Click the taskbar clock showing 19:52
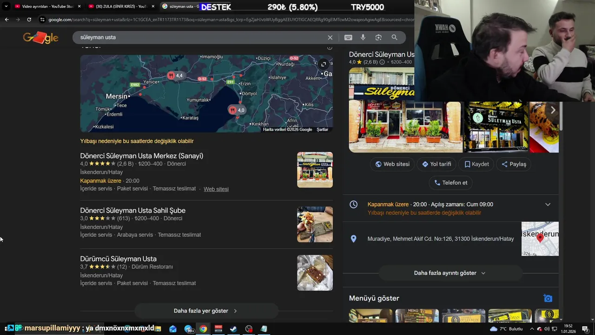Image resolution: width=595 pixels, height=335 pixels. [x=568, y=328]
